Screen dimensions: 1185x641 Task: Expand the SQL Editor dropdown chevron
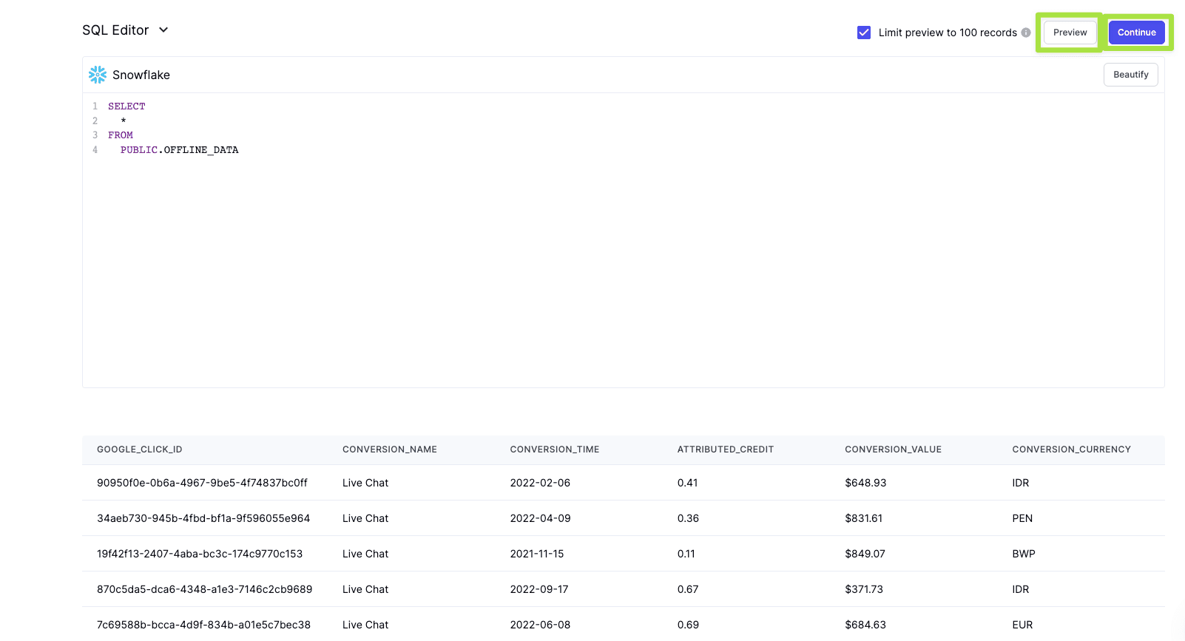click(163, 30)
